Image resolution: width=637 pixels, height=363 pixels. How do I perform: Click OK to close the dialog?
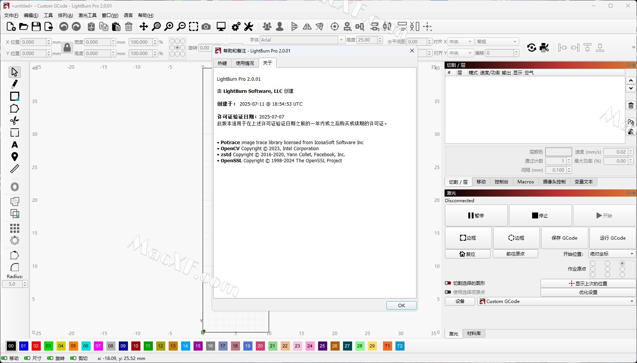(401, 305)
